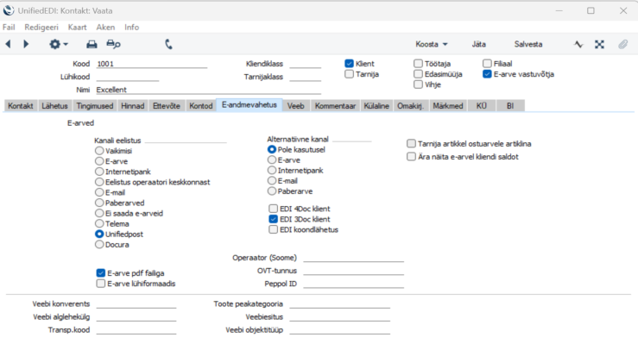Switch to the BI tab
Viewport: 638px width, 350px height.
coord(510,106)
